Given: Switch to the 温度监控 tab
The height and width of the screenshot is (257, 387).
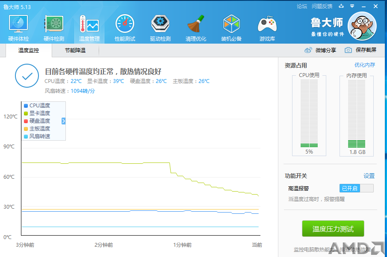Looking at the screenshot, I should 29,50.
